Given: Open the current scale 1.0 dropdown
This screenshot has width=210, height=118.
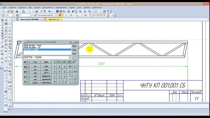Looking at the screenshot, I should pos(13,15).
